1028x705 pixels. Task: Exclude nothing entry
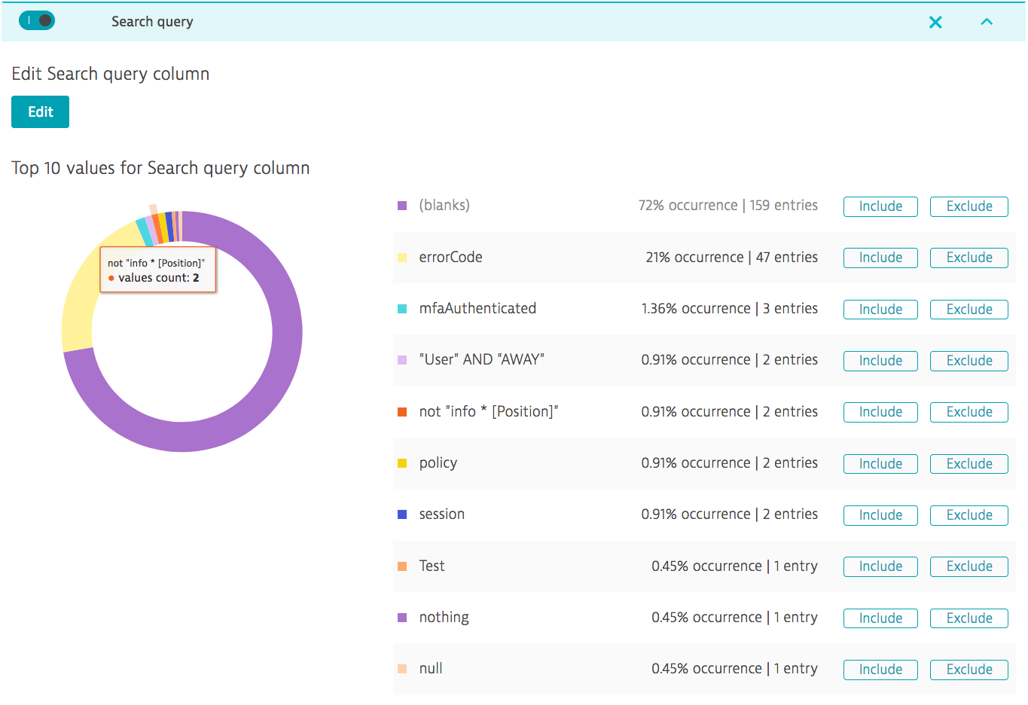pos(969,618)
